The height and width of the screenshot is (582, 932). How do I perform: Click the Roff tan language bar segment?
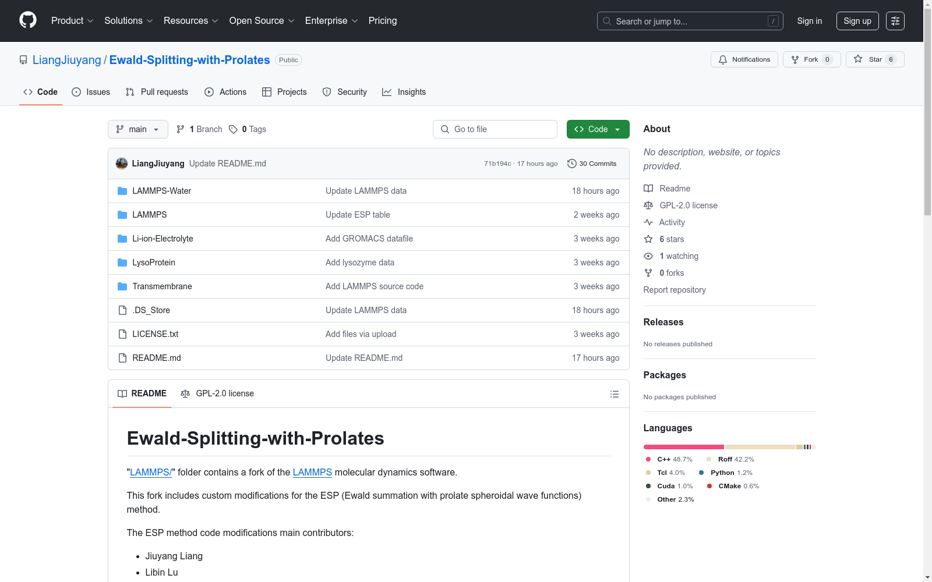(760, 447)
